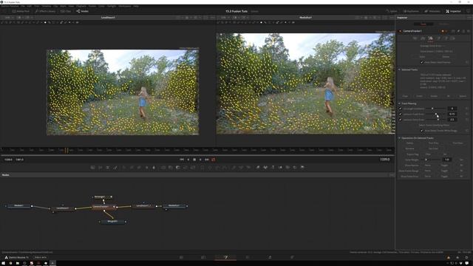Toggle the Nodes panel button

(x=82, y=11)
